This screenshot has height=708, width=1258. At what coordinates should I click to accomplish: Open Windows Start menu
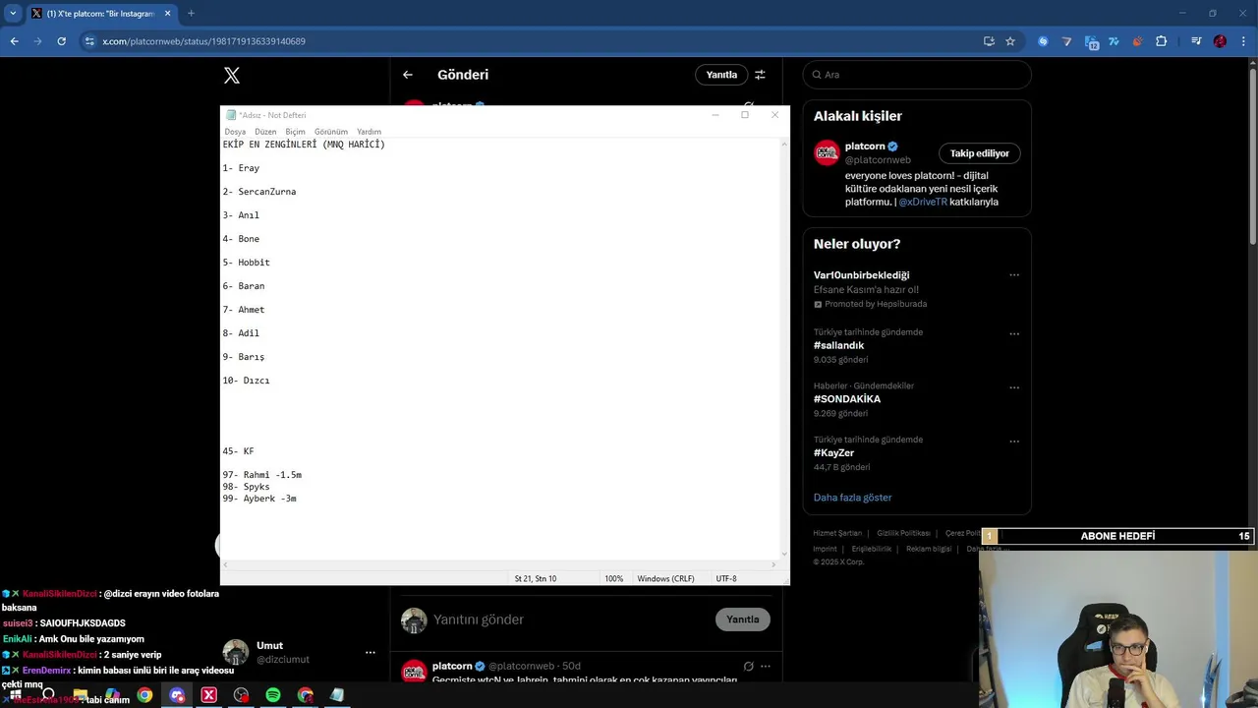click(x=15, y=695)
